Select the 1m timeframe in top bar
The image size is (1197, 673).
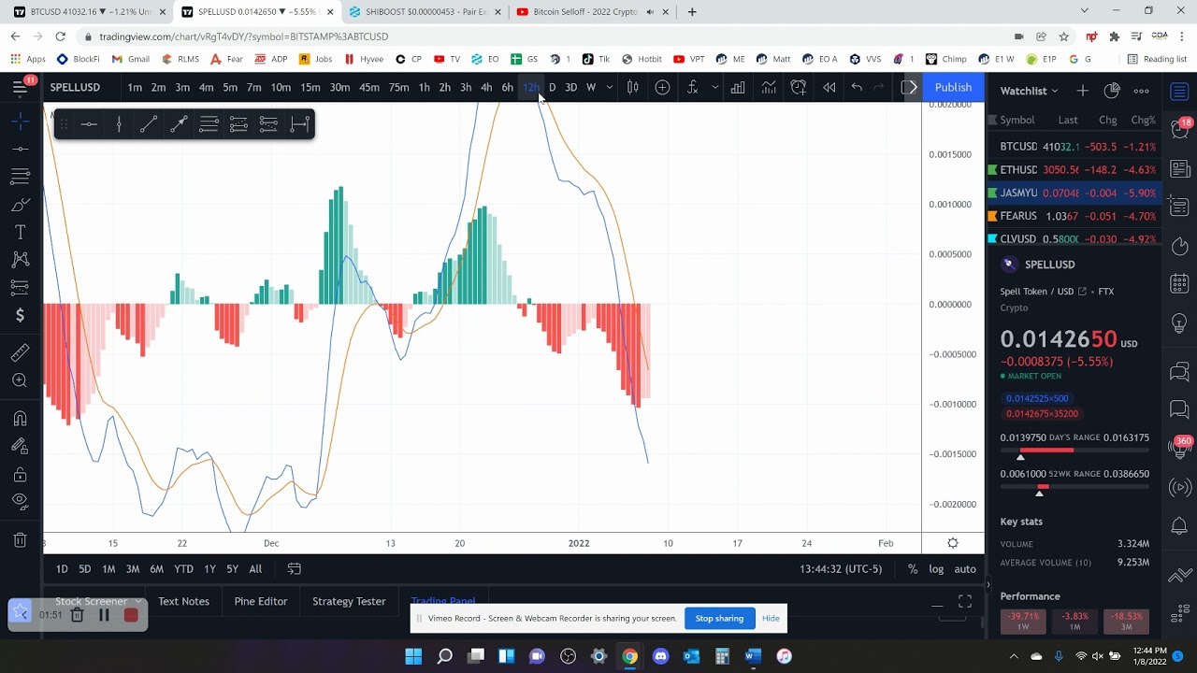(x=135, y=87)
